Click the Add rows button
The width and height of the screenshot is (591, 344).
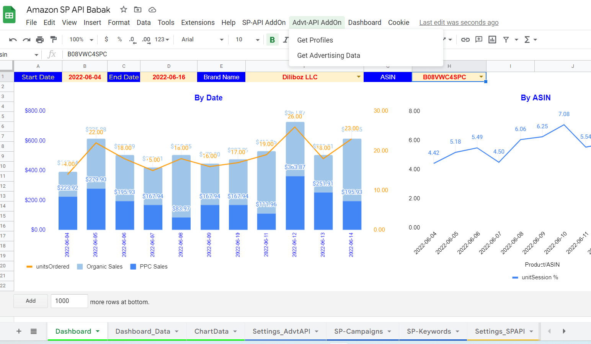pyautogui.click(x=31, y=301)
